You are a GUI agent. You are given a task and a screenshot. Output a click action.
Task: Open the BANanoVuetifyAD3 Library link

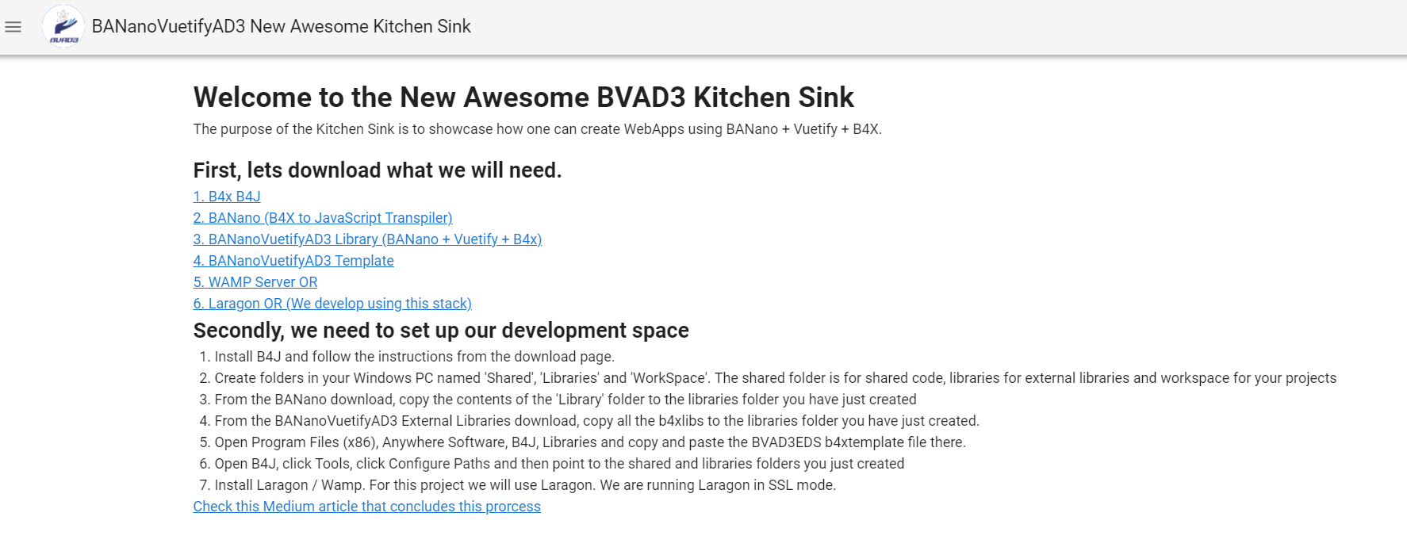tap(367, 239)
